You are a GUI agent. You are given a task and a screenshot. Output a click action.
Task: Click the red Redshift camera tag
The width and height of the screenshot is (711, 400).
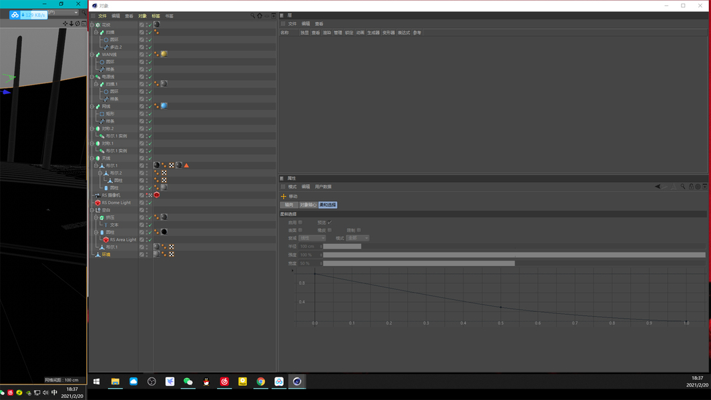coord(157,195)
